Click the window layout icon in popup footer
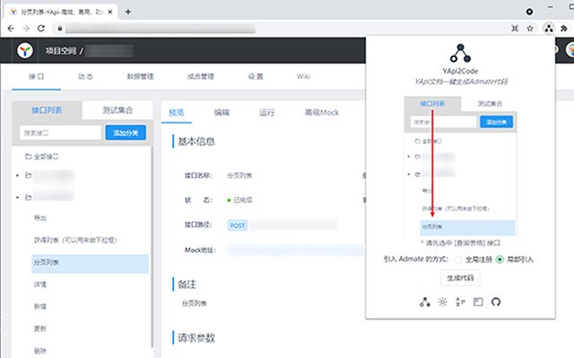574x358 pixels. (x=478, y=303)
